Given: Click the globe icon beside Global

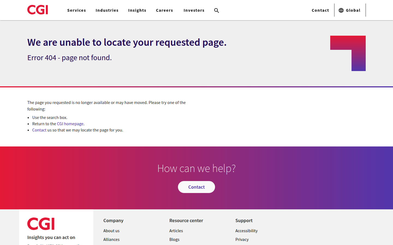Looking at the screenshot, I should click(x=341, y=10).
